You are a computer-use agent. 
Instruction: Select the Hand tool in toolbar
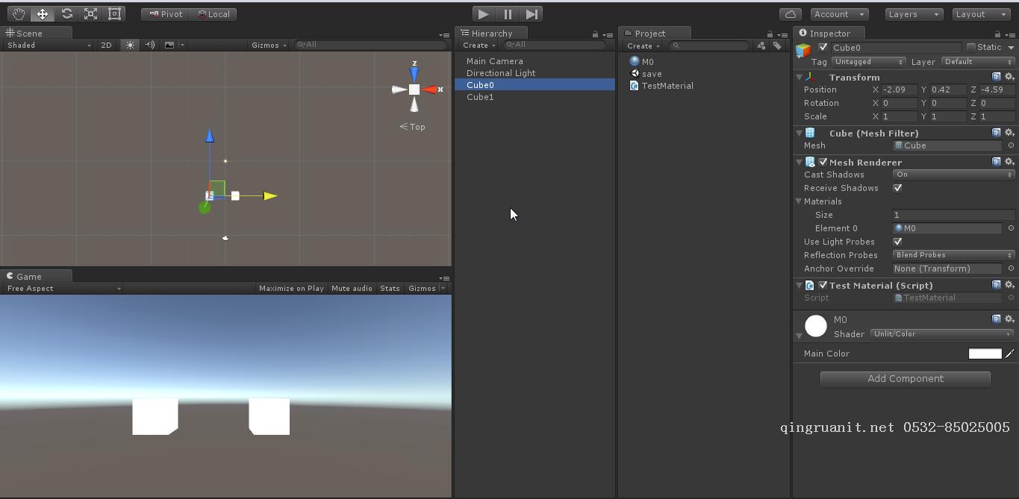(x=18, y=13)
